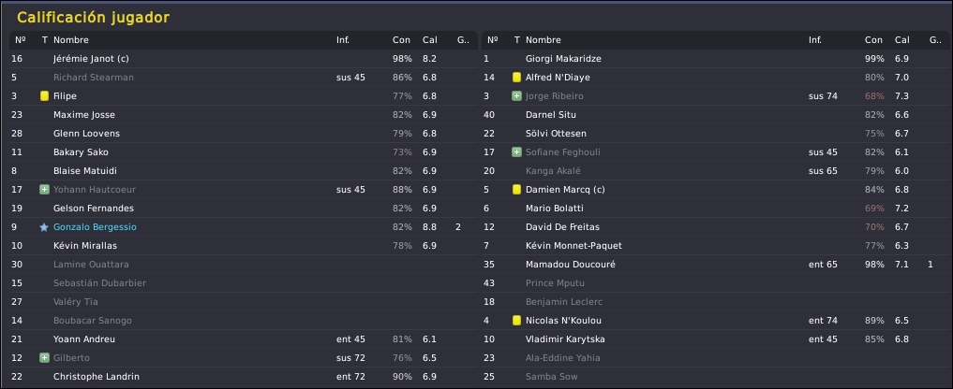Select Giorgi Makaridze goalkeeper row

(x=716, y=59)
